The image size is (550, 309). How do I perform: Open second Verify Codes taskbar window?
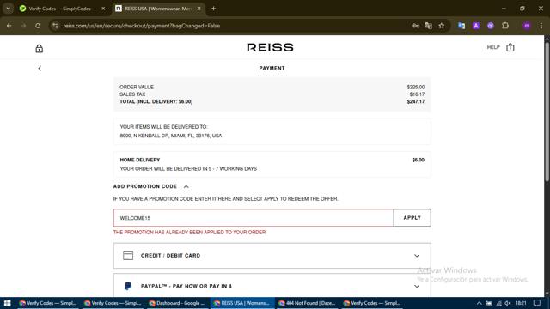pos(113,303)
